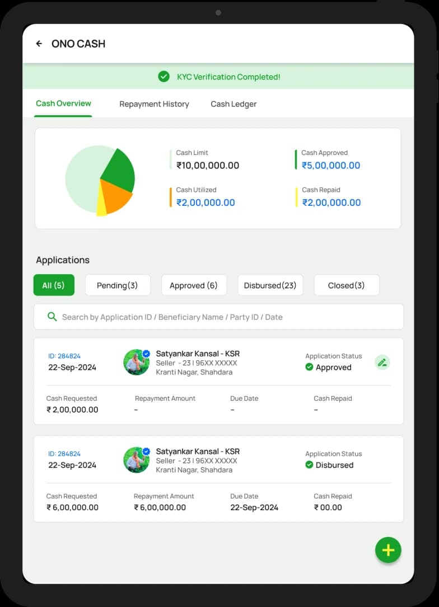This screenshot has width=439, height=607.
Task: Click the avatar on the Approved application card
Action: [x=137, y=363]
